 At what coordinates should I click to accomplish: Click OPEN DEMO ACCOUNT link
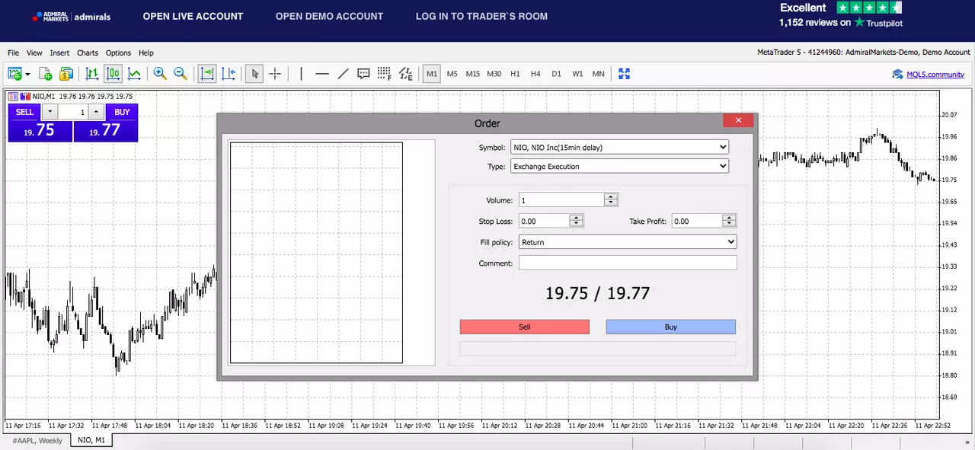(329, 16)
